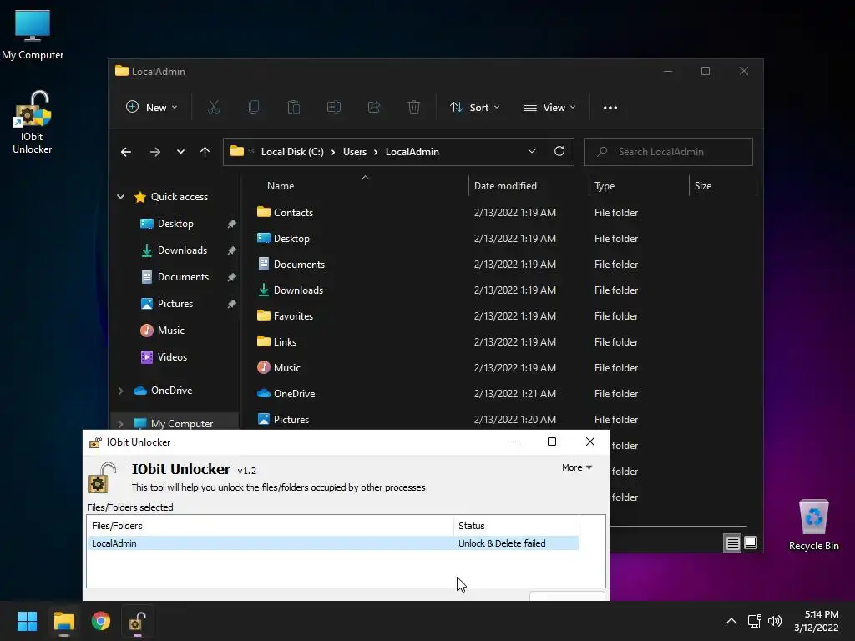Select LocalAdmin row in IObit Unlocker list

[x=333, y=543]
